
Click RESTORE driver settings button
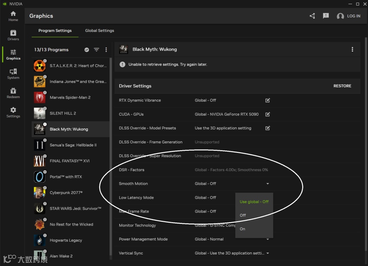click(x=342, y=86)
